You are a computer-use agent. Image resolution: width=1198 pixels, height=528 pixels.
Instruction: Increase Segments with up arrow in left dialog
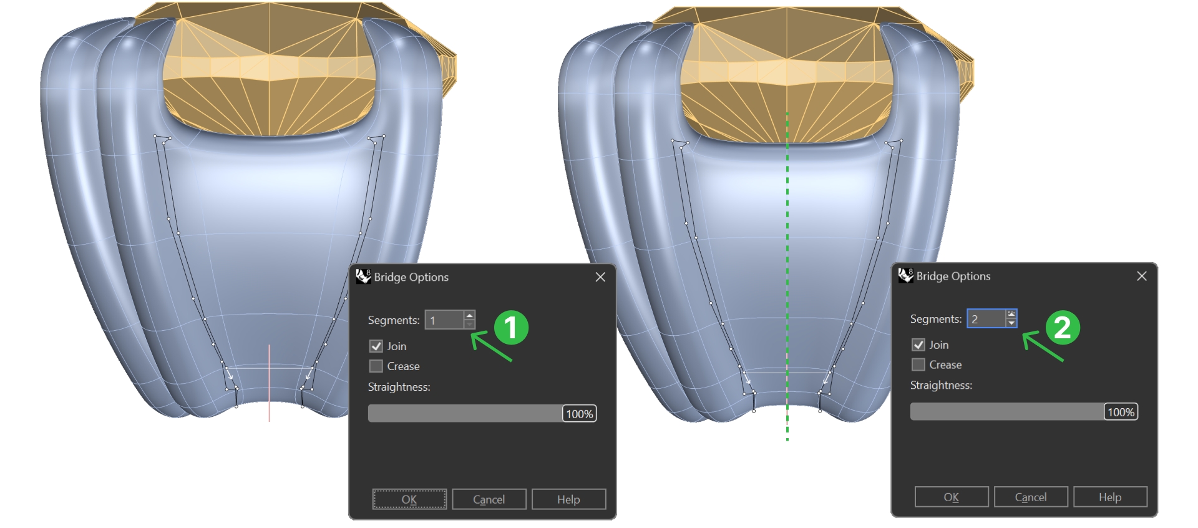[x=470, y=315]
